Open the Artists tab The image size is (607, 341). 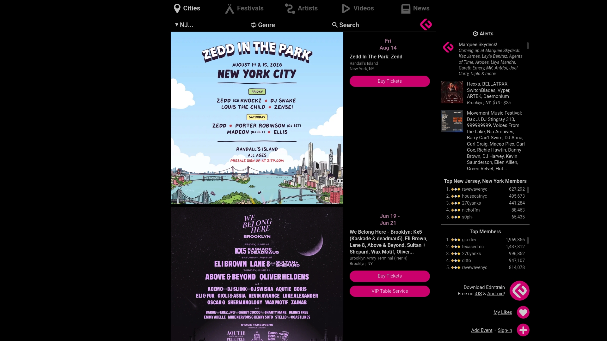301,8
